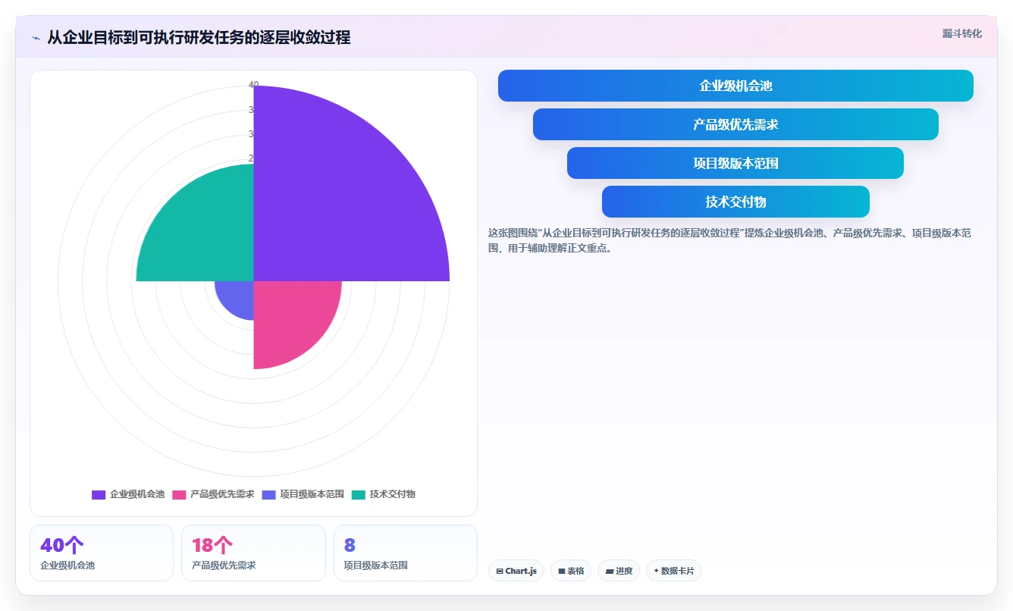1013x611 pixels.
Task: Toggle 产品级优先需求 legend color box
Action: pos(179,494)
